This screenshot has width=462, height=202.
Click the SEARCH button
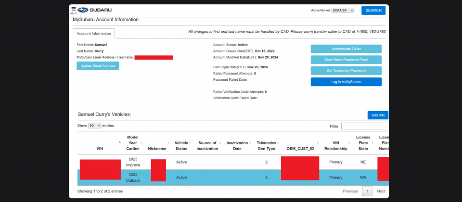(x=373, y=10)
